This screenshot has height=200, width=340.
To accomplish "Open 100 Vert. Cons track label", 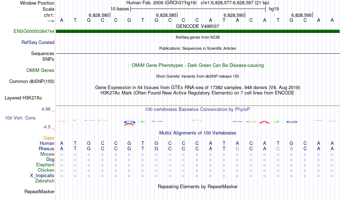I will 20,118.
